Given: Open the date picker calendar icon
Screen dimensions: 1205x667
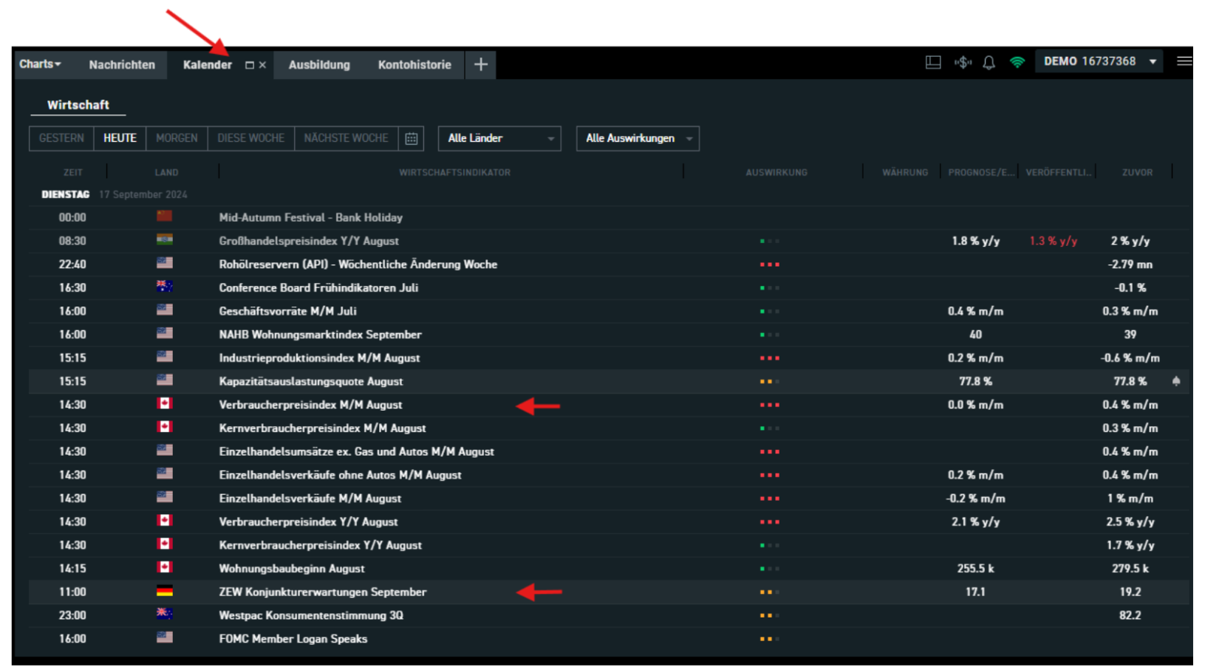Looking at the screenshot, I should point(413,138).
